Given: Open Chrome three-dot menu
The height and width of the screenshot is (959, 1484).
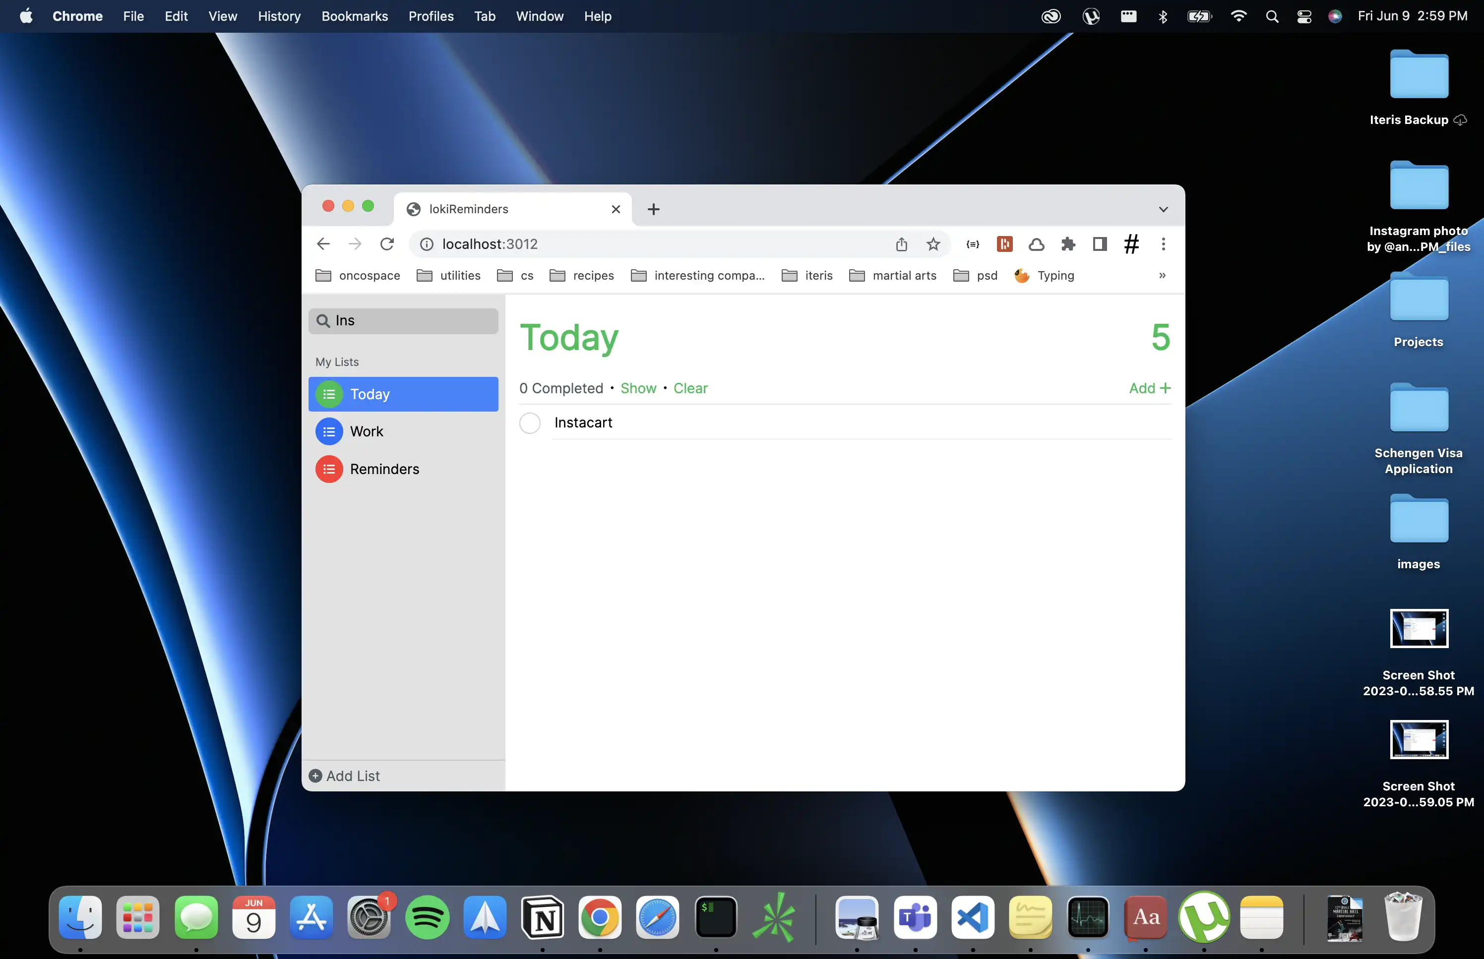Looking at the screenshot, I should click(x=1163, y=244).
